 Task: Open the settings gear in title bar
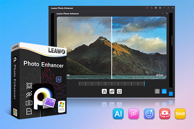(160, 8)
